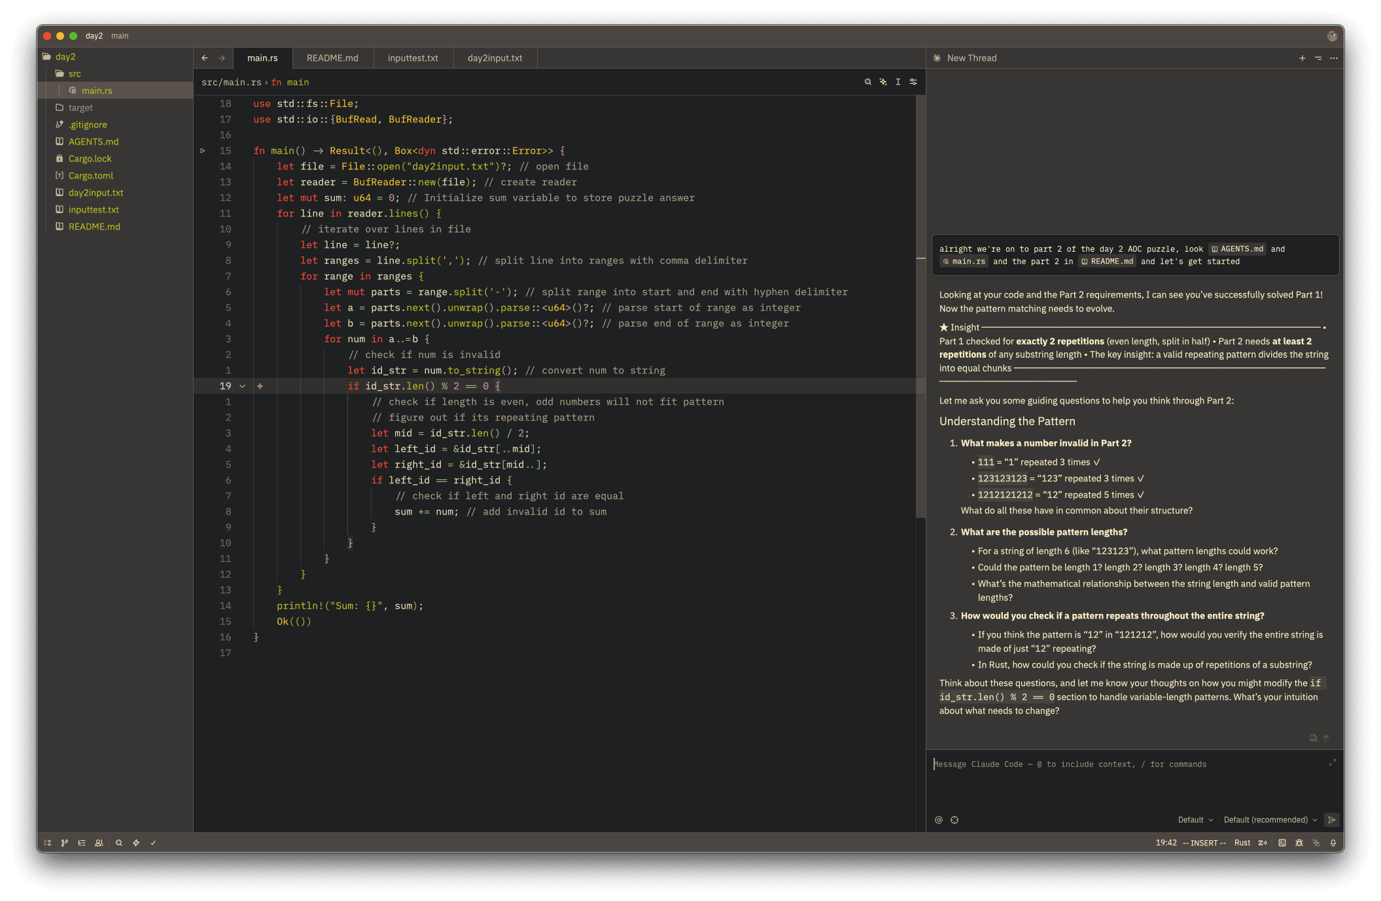Open the collaboration panel icon

click(99, 843)
